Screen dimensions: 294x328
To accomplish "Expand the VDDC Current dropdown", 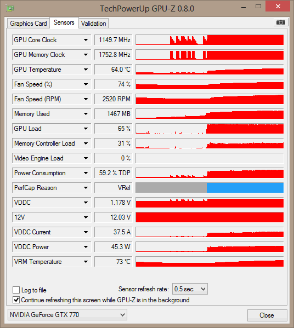I will [x=86, y=232].
